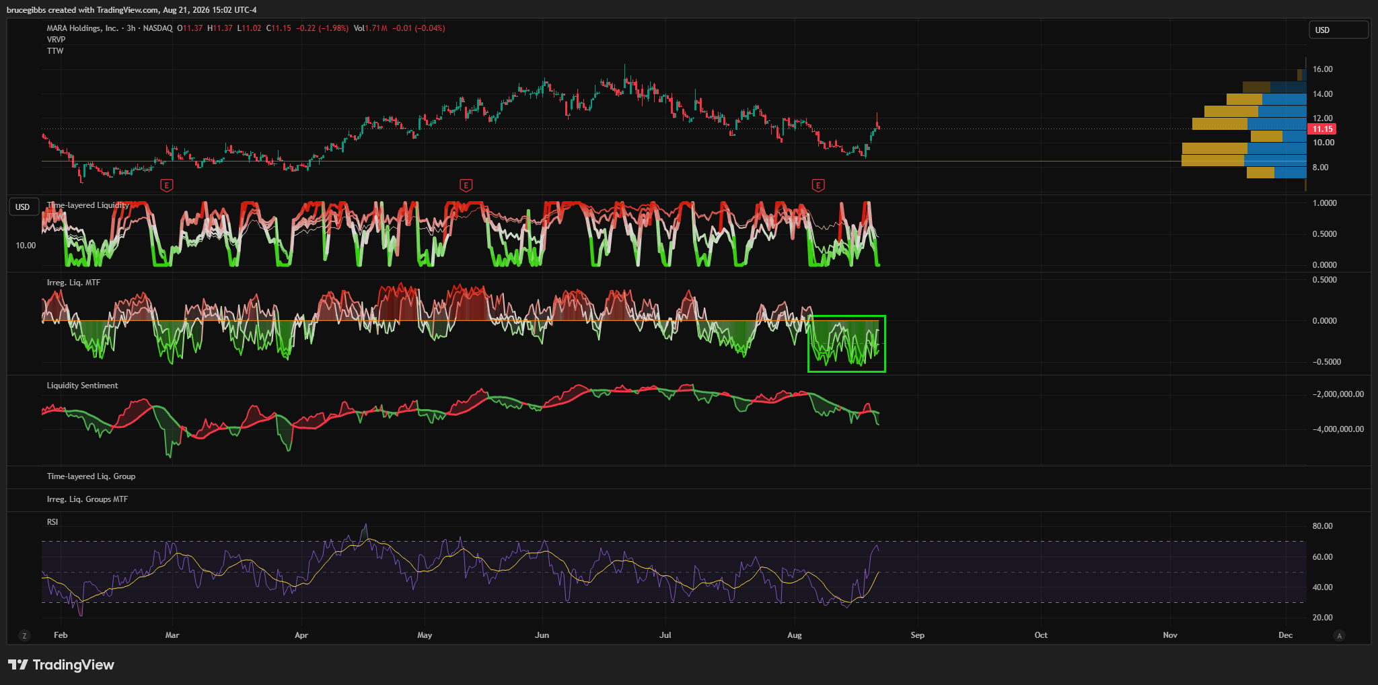The height and width of the screenshot is (685, 1378).
Task: Click the red 11.15 current price label
Action: 1322,129
